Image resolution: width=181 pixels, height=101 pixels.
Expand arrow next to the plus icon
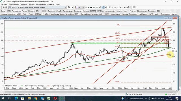pyautogui.click(x=89, y=7)
